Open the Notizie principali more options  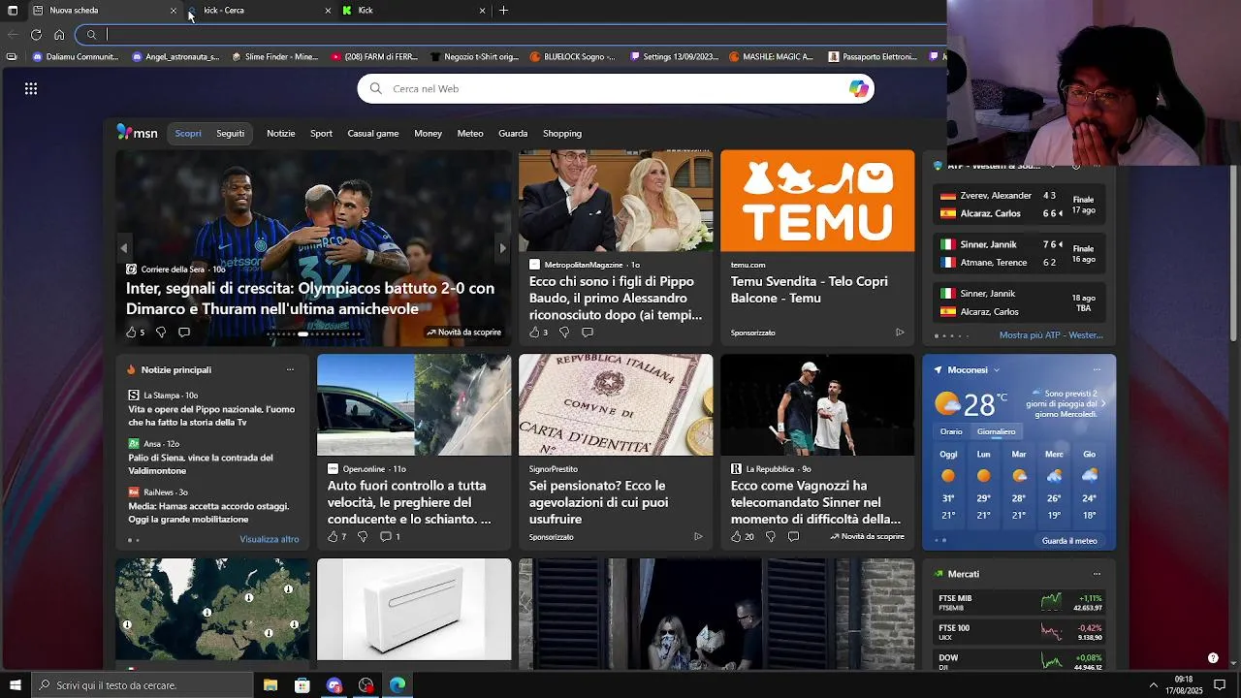(x=290, y=369)
